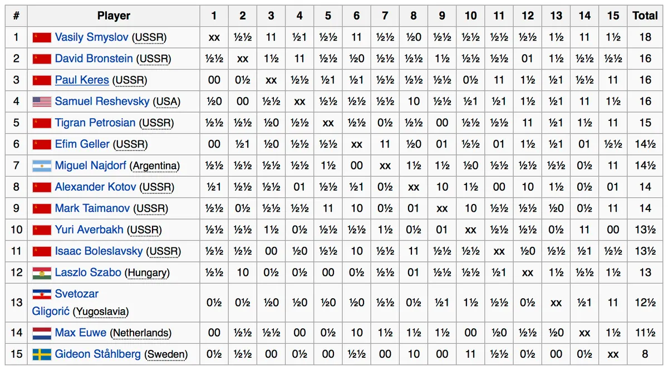668x370 pixels.
Task: Click the USA flag next to Samuel Reshevsky
Action: (x=42, y=101)
